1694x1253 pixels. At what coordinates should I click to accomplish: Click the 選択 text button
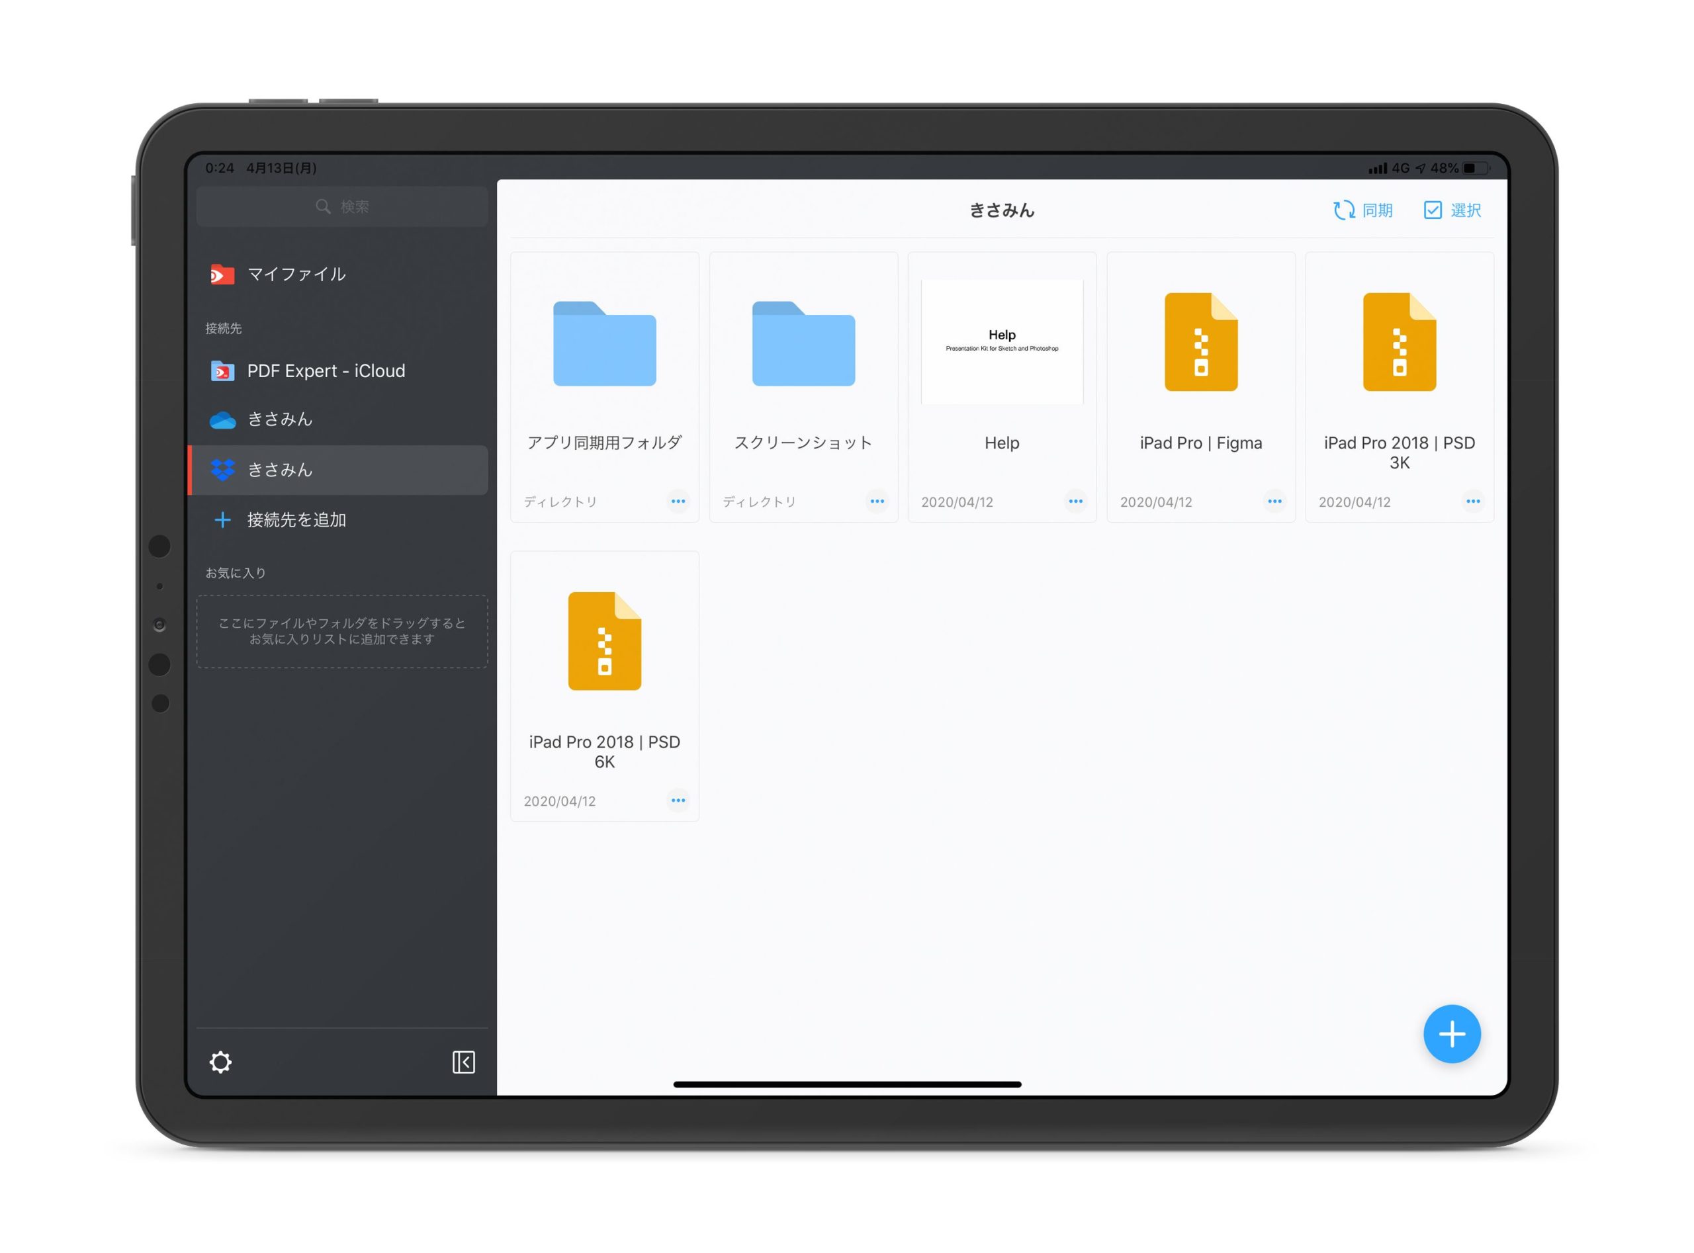click(x=1465, y=210)
